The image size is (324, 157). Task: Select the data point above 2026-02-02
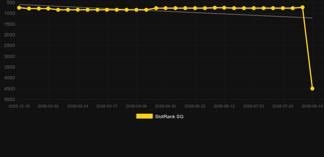48,9
